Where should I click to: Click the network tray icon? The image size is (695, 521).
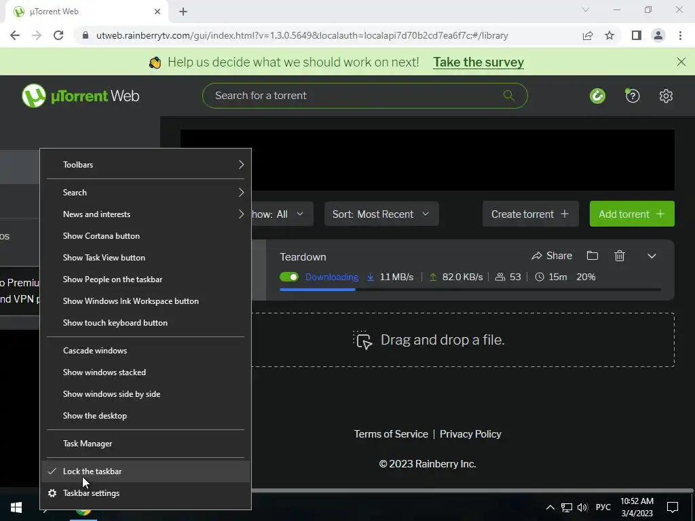point(567,507)
